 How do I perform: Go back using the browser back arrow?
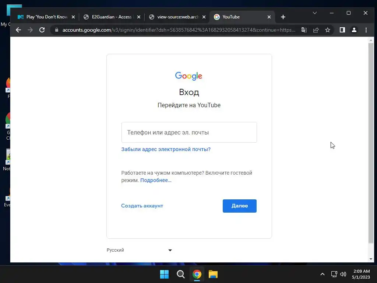pyautogui.click(x=18, y=30)
